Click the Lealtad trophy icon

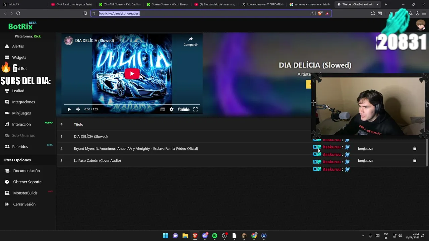coord(7,91)
